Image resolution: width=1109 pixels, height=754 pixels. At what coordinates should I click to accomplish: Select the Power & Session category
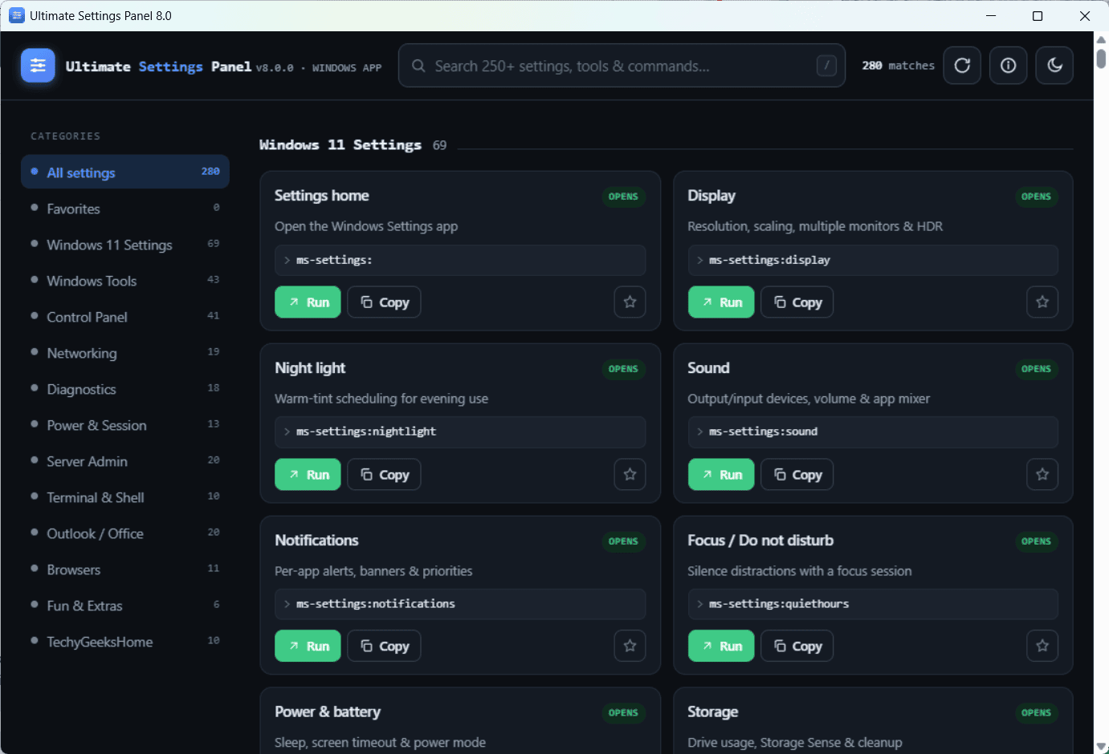click(x=125, y=425)
